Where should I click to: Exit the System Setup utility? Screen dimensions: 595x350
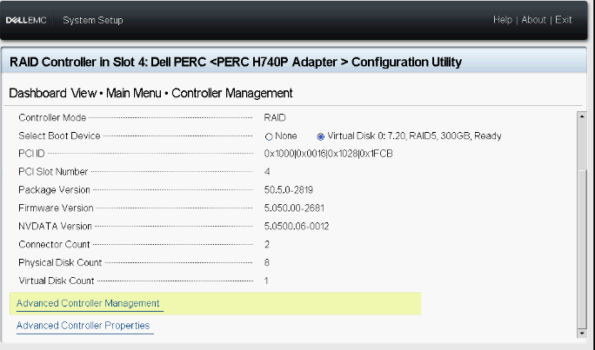click(564, 20)
